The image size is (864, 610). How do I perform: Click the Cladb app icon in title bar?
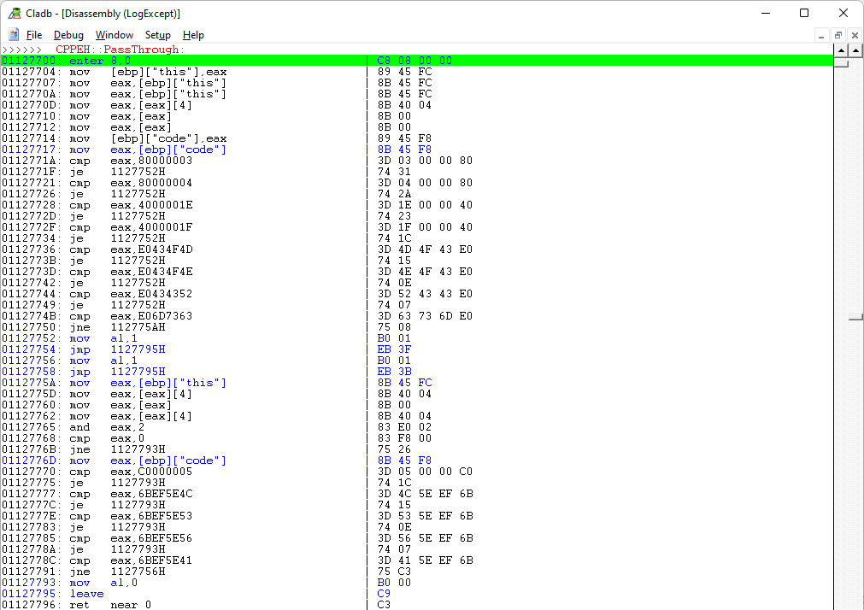(x=15, y=13)
